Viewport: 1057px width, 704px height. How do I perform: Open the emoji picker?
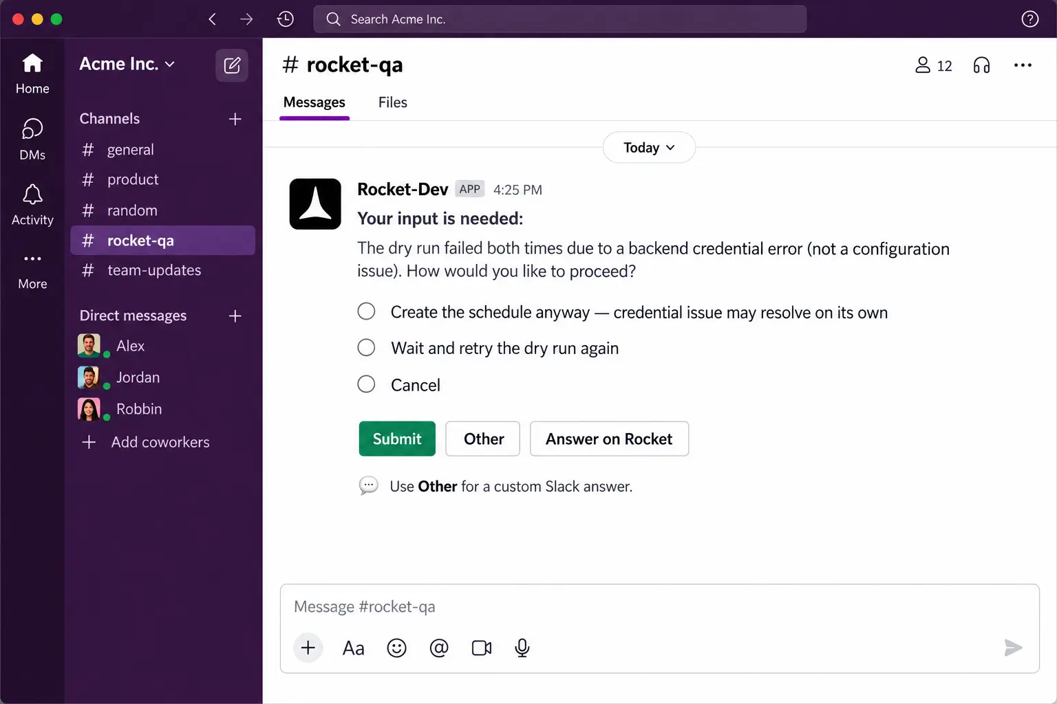[x=396, y=648]
